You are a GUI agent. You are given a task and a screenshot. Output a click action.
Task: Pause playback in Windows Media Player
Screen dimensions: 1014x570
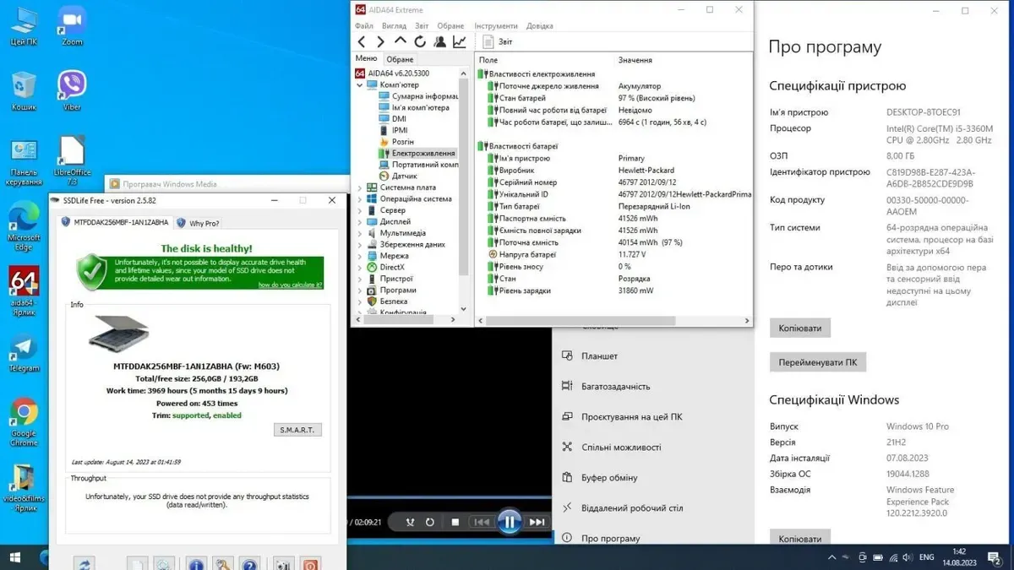click(509, 522)
